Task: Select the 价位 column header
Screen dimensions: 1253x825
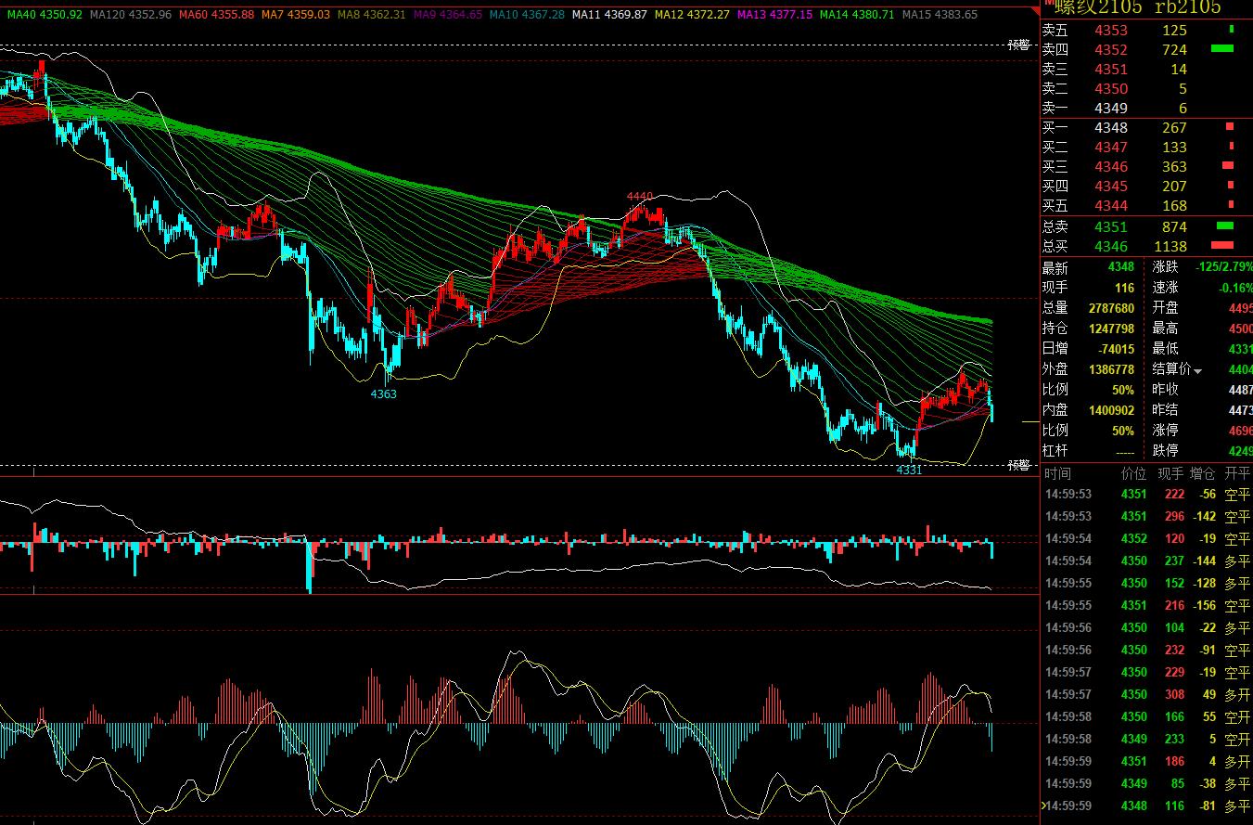Action: point(1134,473)
